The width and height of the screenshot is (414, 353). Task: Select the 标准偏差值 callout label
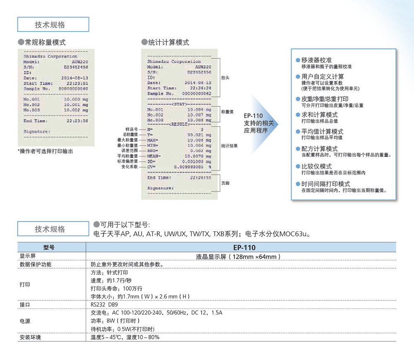[x=128, y=161]
